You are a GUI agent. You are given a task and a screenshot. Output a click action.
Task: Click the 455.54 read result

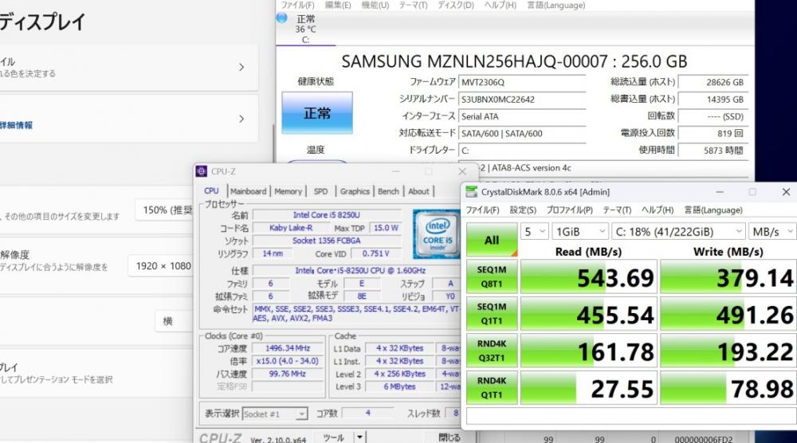589,314
